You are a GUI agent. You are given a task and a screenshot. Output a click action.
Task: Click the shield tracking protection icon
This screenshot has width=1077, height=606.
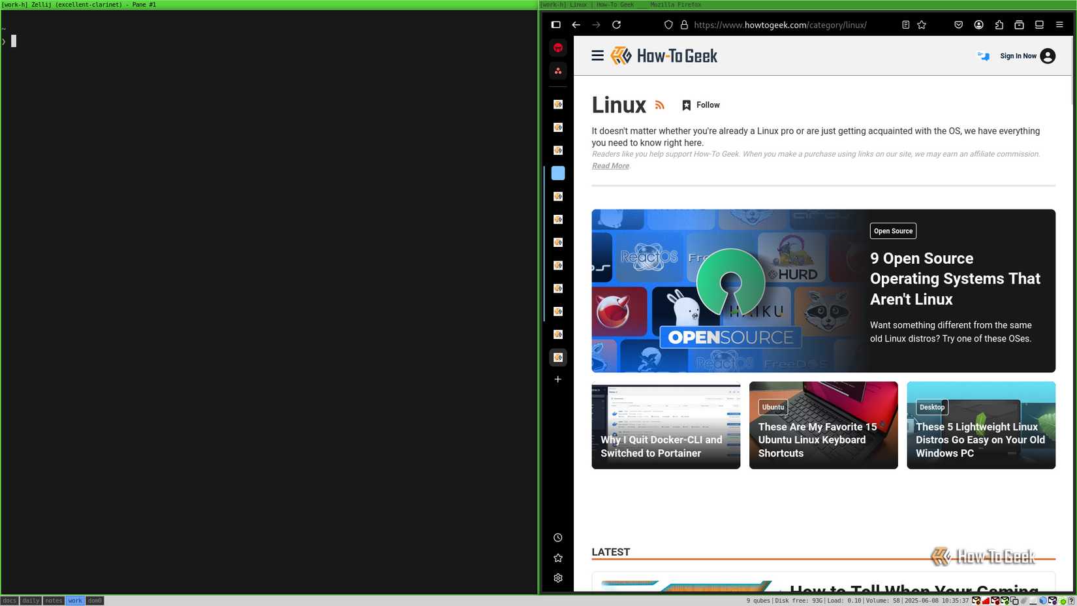[668, 25]
